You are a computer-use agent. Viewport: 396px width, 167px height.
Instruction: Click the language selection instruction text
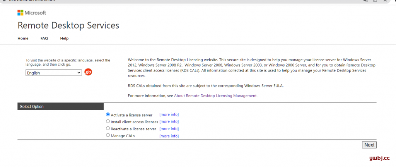68,62
